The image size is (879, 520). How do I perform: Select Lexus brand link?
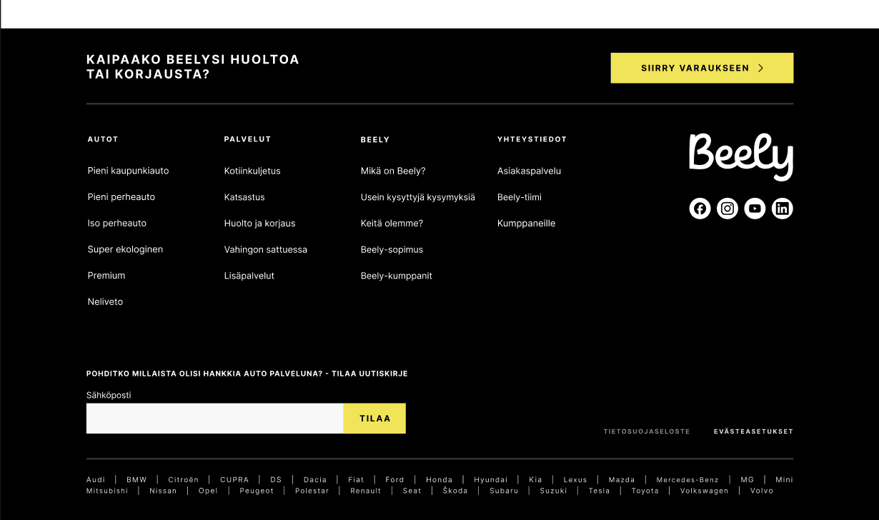click(x=575, y=480)
